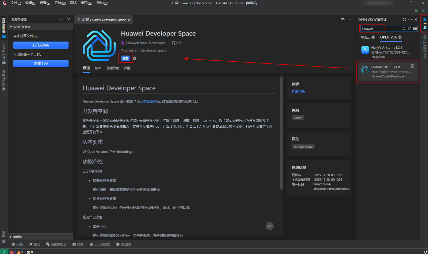Viewport: 428px width, 254px height.
Task: Switch to the 版本 tab
Action: (x=98, y=68)
